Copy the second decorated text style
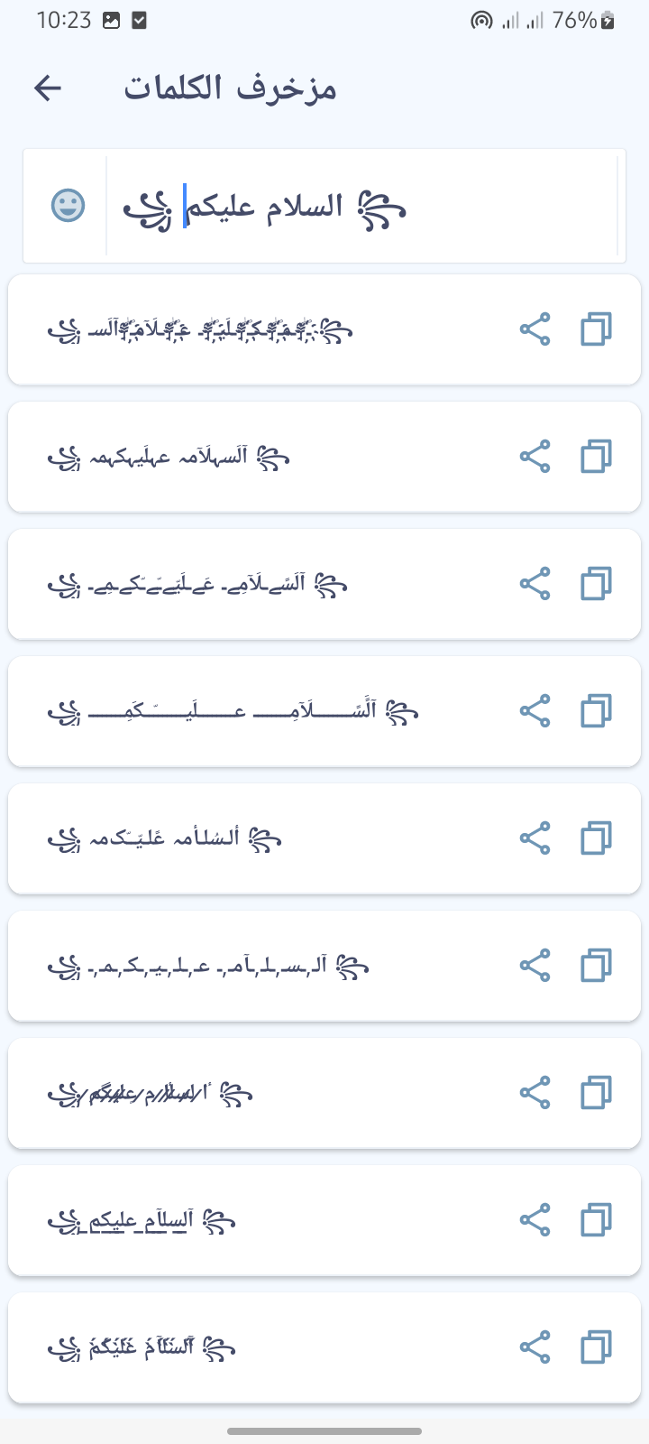 click(596, 457)
